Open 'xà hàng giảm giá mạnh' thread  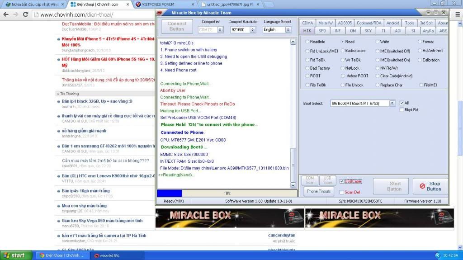coord(84,131)
